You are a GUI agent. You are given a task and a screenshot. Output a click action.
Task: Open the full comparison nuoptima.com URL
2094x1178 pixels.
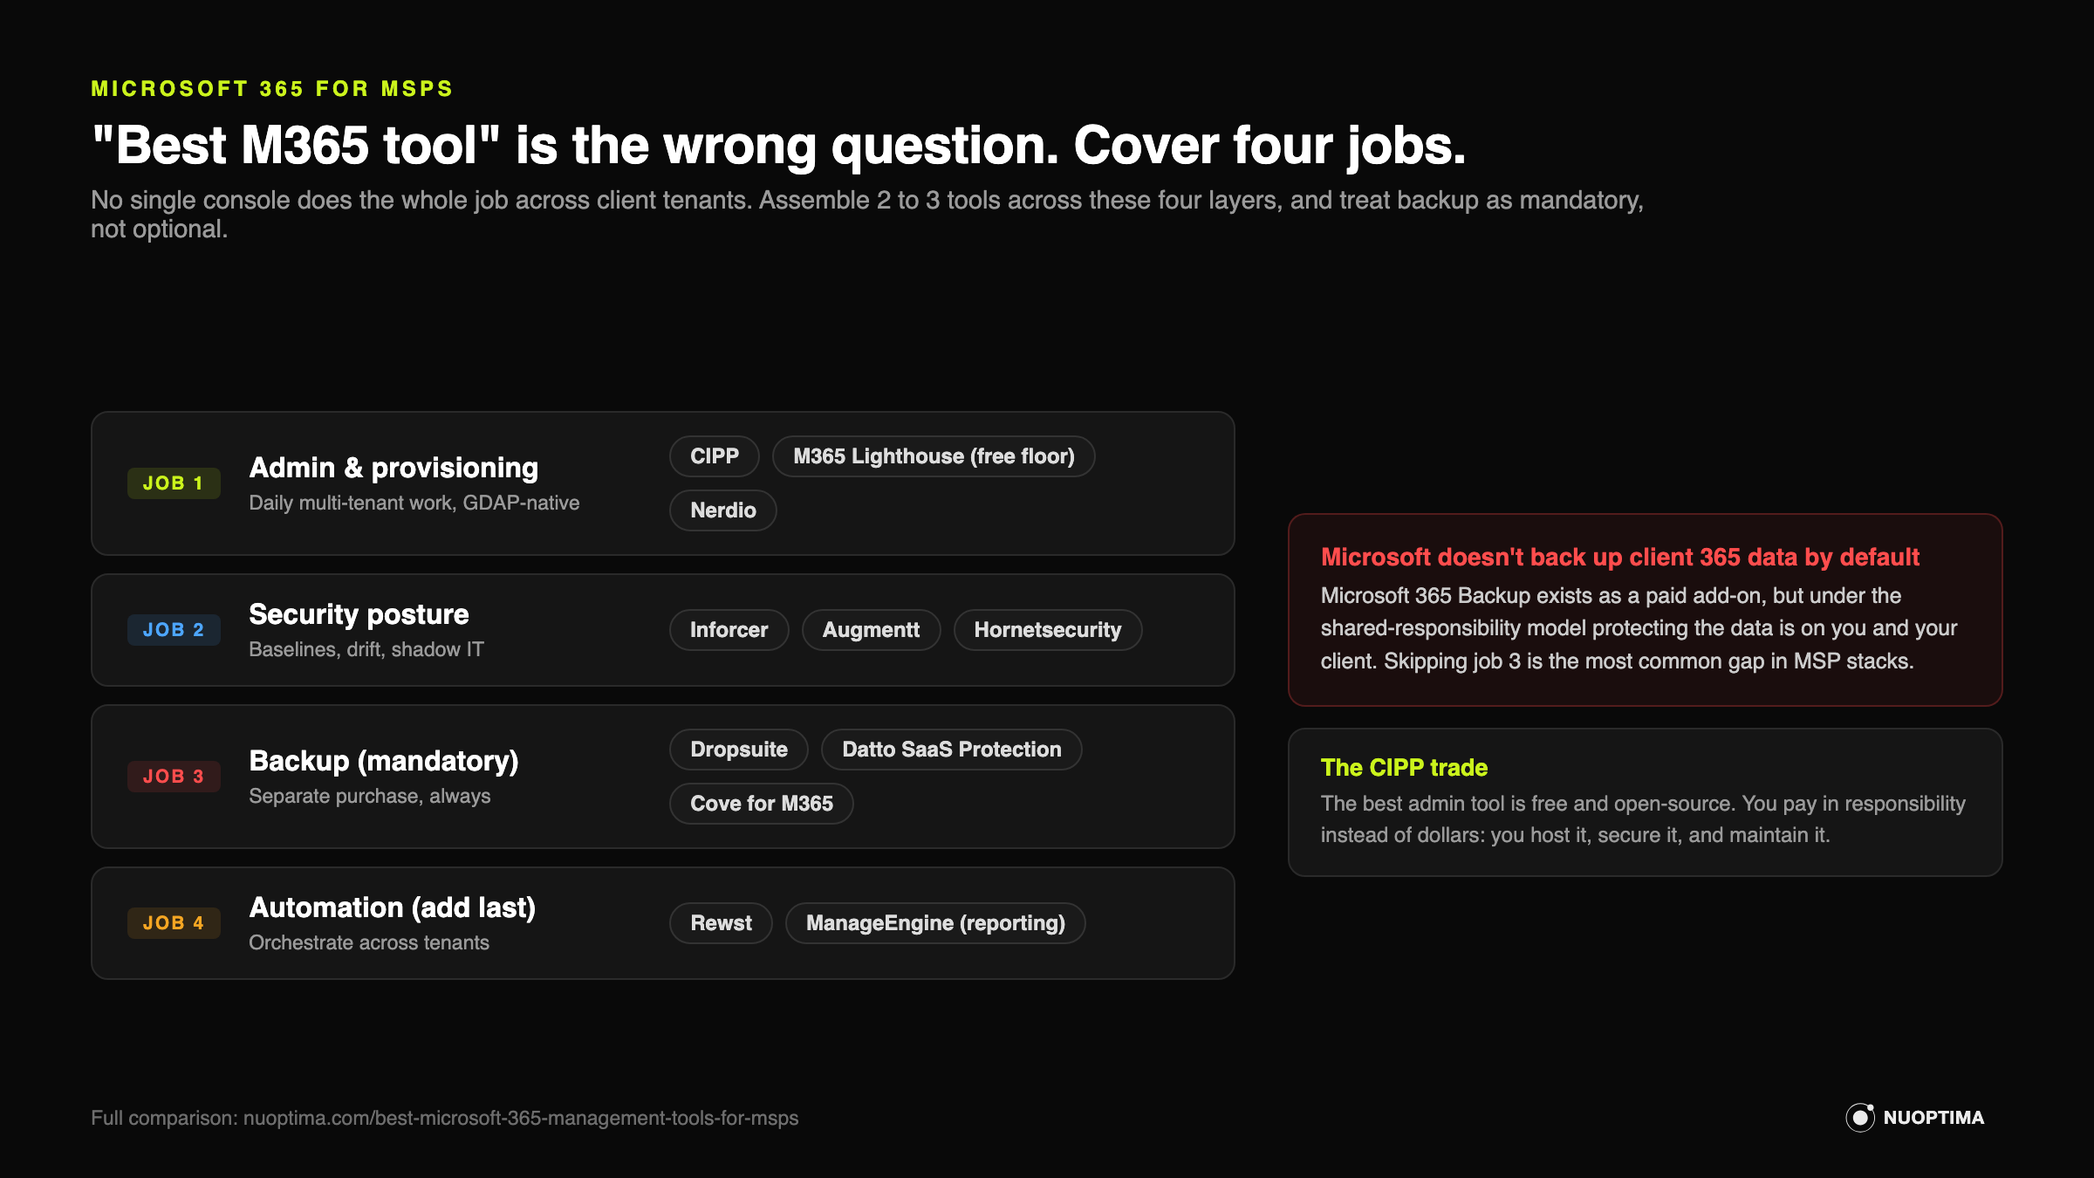pos(521,1118)
